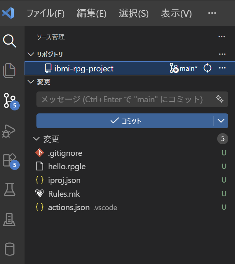The width and height of the screenshot is (235, 264).
Task: Open the Search view in activity bar
Action: point(10,41)
